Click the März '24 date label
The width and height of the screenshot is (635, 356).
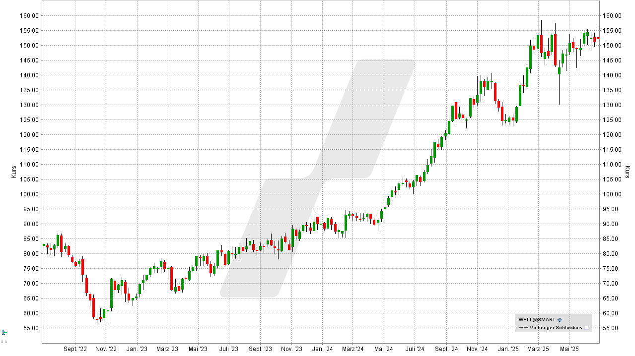pos(352,349)
